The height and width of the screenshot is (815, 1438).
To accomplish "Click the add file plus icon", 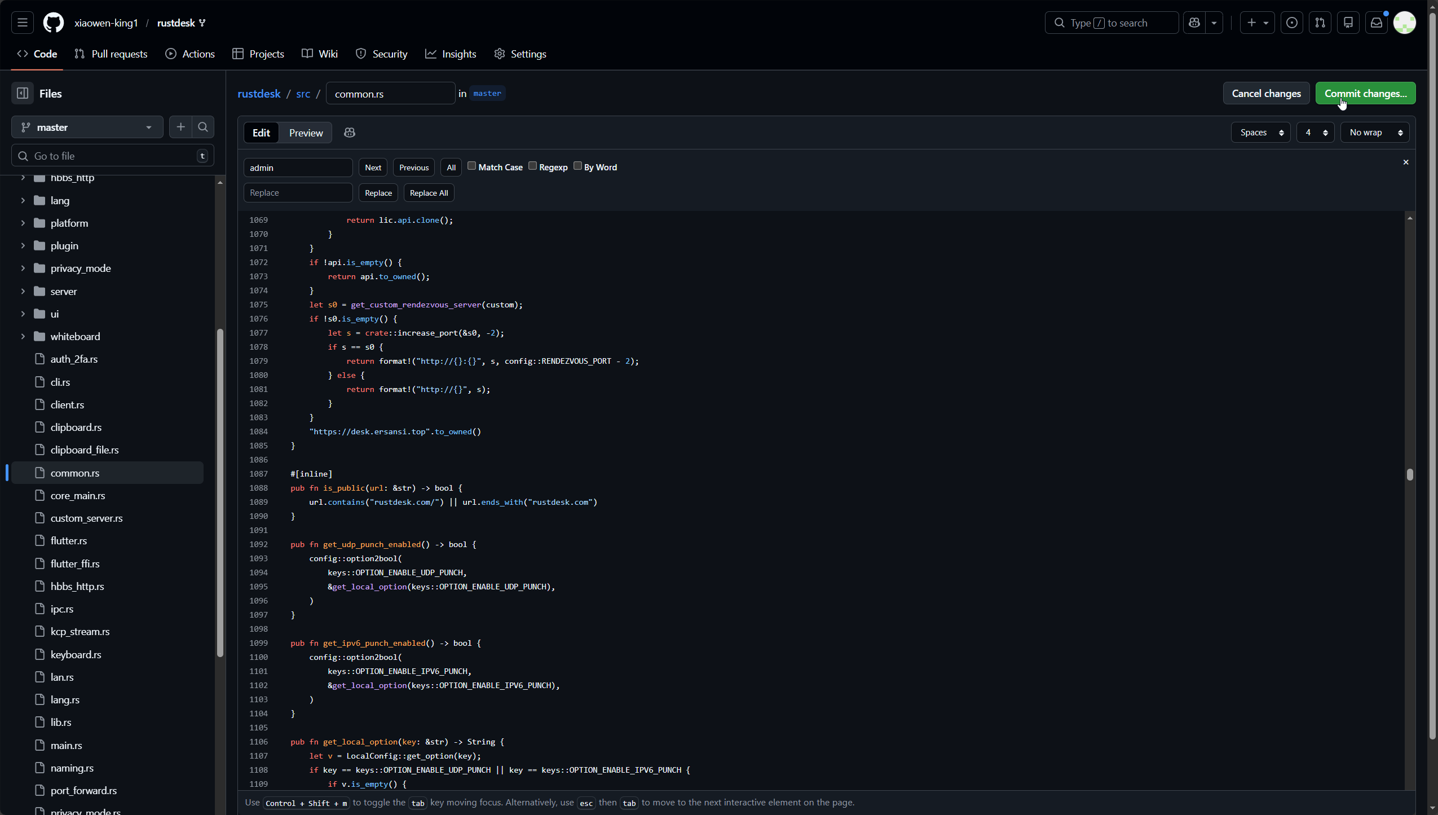I will coord(180,127).
